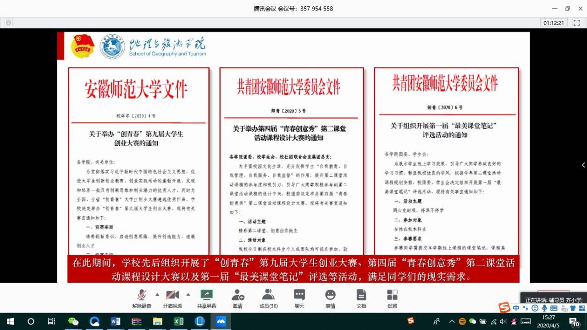Toggle Sogou Chinese/English input mode (中)

click(x=516, y=308)
